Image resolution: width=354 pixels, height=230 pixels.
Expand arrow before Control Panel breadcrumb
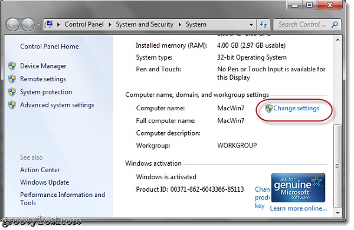point(58,24)
